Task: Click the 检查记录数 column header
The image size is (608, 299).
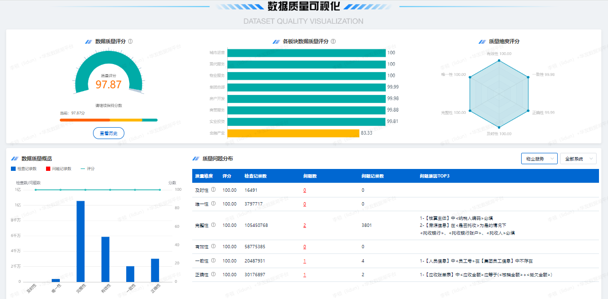Action: [255, 176]
